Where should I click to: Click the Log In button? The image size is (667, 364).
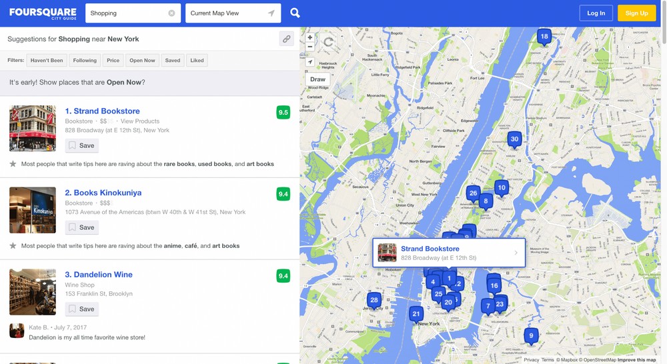(x=596, y=13)
